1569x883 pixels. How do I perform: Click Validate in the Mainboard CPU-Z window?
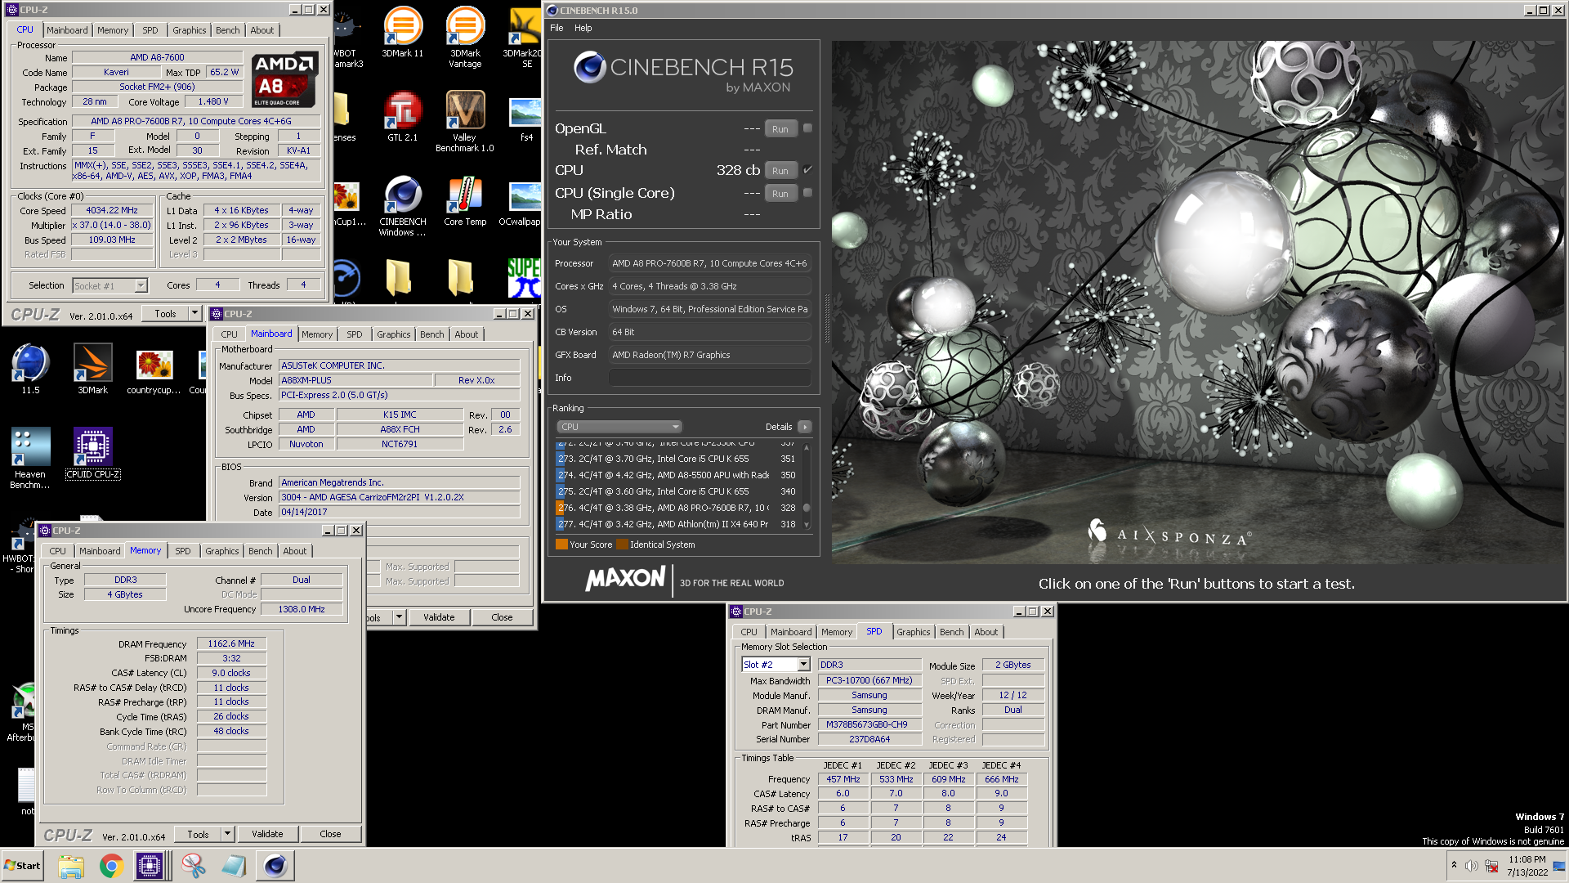(x=439, y=617)
